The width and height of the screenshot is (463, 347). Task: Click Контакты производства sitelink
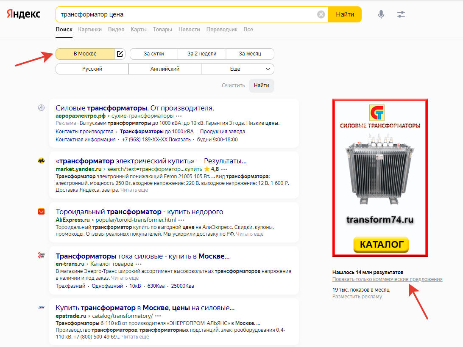pos(84,132)
